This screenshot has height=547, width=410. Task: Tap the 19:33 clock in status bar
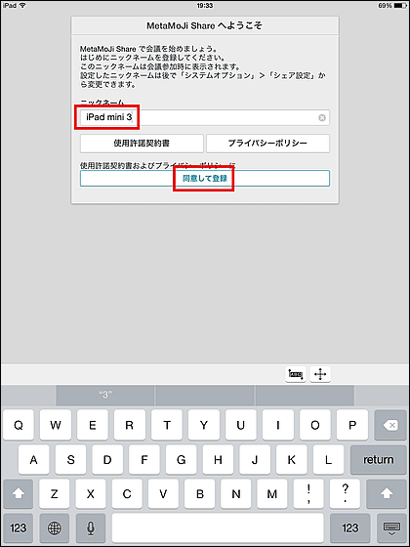[x=205, y=6]
